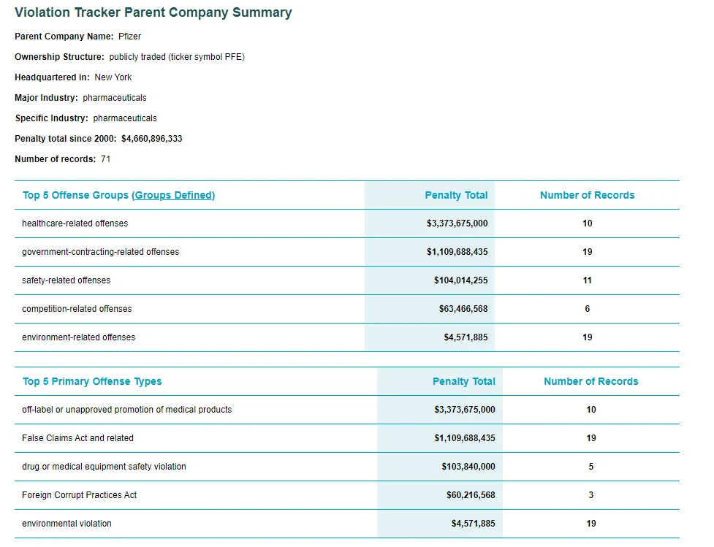The height and width of the screenshot is (547, 714).
Task: Click off-label or unapproved promotion offense type
Action: click(126, 410)
